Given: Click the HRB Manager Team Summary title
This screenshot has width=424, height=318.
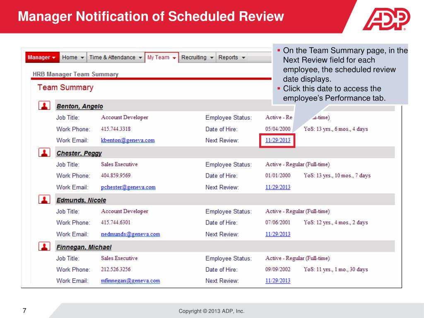Looking at the screenshot, I should click(75, 75).
